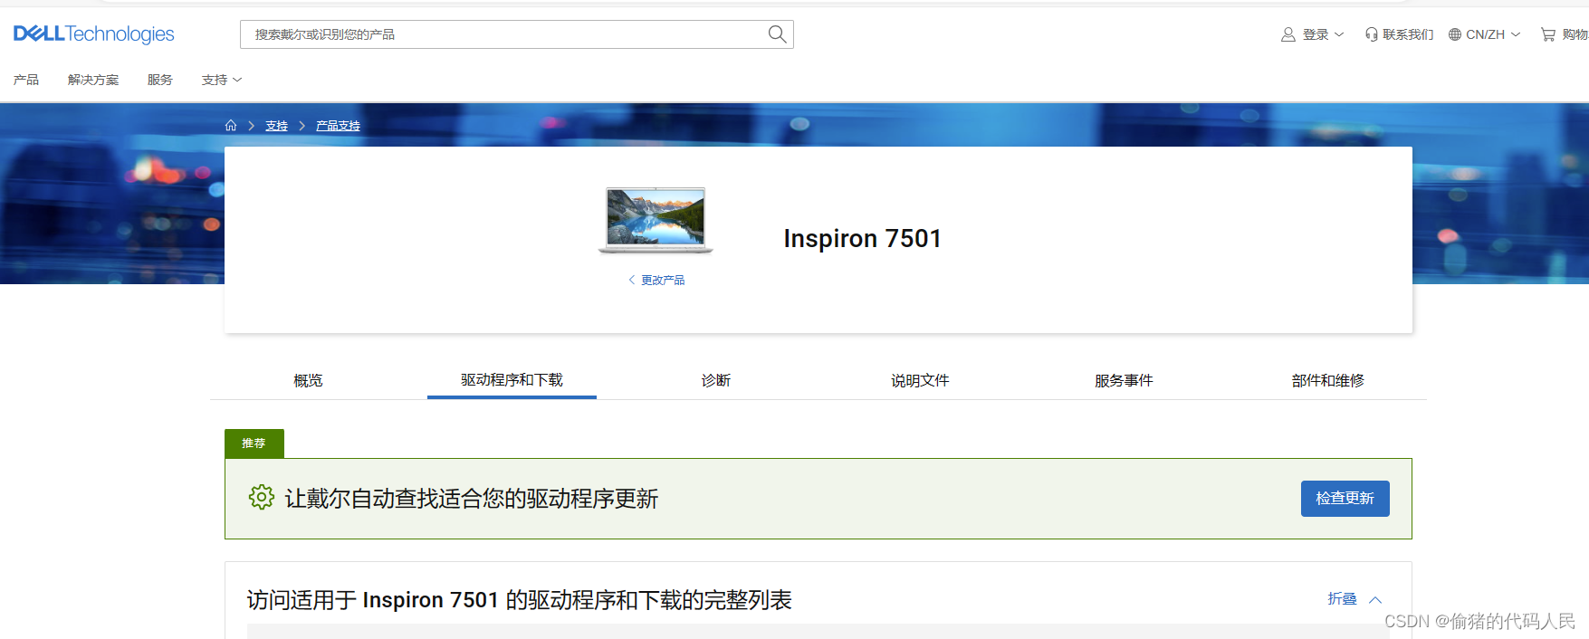Screen dimensions: 1589x639
Task: Click the 联系我们 link
Action: [1408, 34]
